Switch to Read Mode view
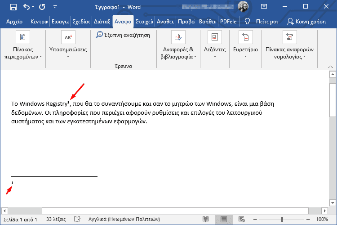This screenshot has height=225, width=337. (206, 220)
